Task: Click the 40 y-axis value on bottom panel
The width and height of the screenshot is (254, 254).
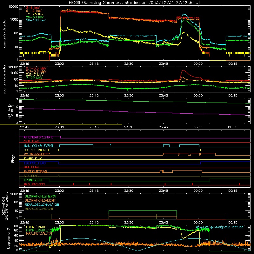Action: tap(16, 241)
